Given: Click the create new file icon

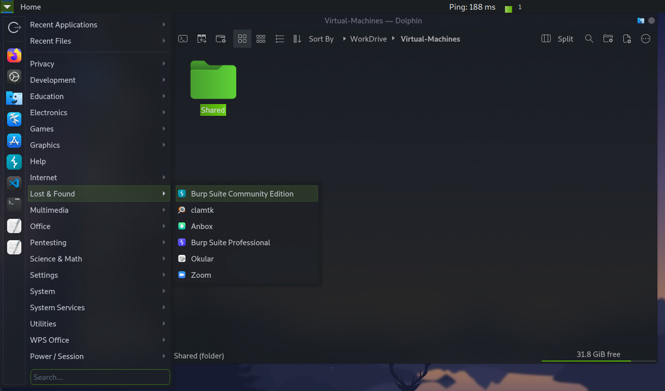Looking at the screenshot, I should coord(627,39).
